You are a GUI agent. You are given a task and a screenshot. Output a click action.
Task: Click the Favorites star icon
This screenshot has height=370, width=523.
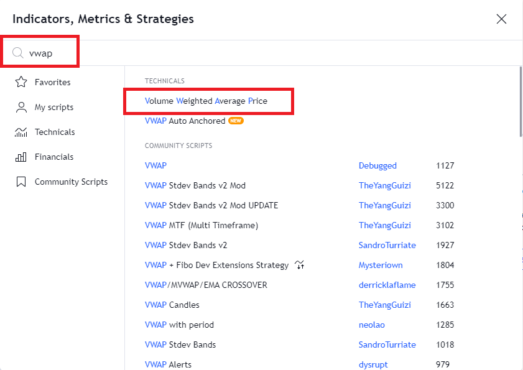click(x=21, y=81)
